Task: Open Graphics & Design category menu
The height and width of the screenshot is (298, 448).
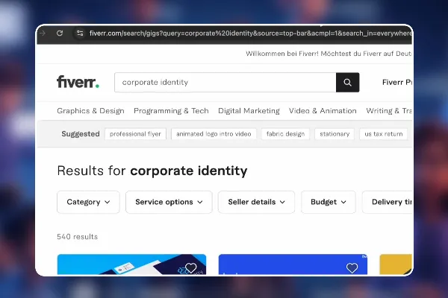Action: pyautogui.click(x=90, y=111)
